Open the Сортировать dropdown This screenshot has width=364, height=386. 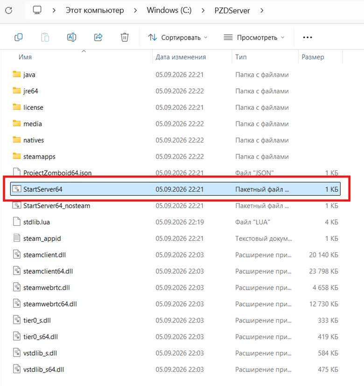point(178,37)
